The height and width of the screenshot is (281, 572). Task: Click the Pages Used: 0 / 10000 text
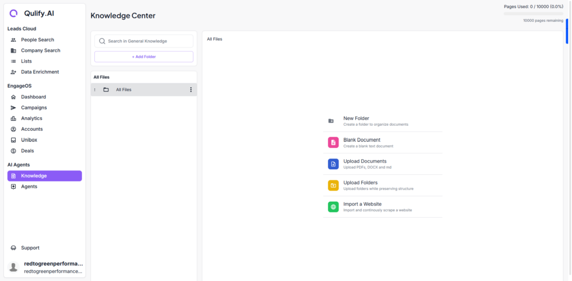click(x=533, y=7)
